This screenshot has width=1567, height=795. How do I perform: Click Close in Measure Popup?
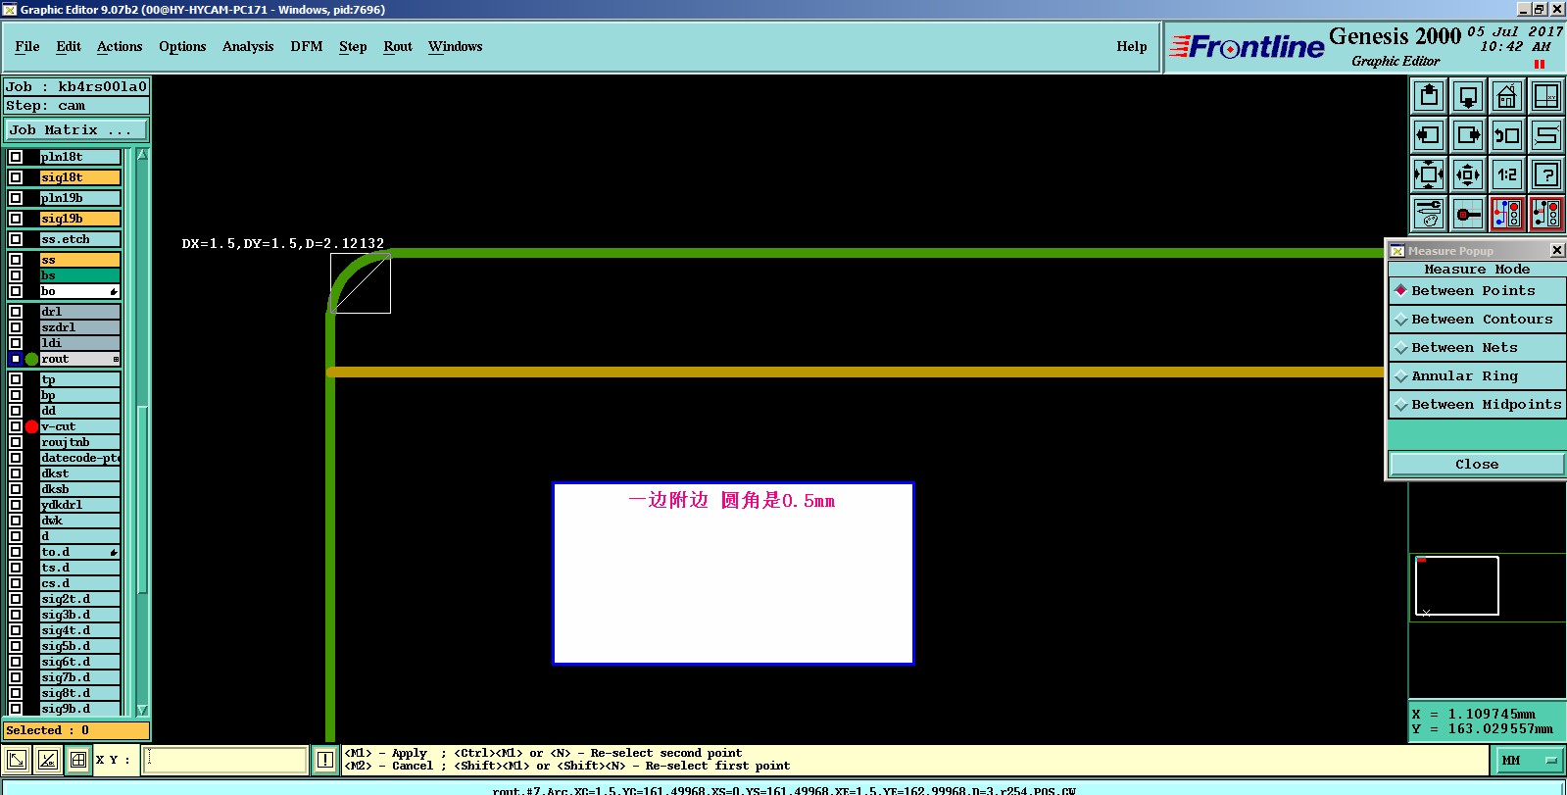click(x=1477, y=464)
